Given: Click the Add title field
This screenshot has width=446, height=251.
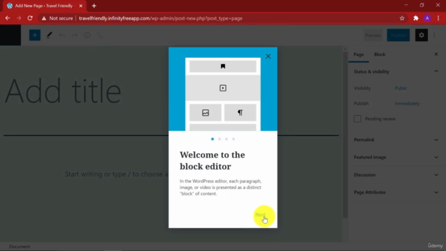Looking at the screenshot, I should point(63,91).
